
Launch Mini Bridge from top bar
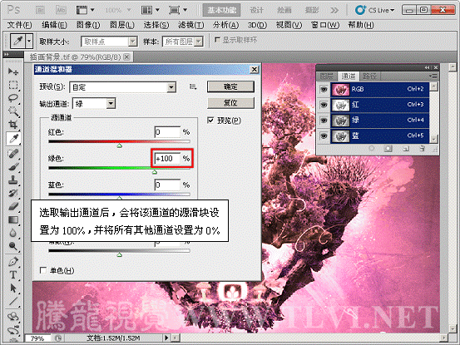pyautogui.click(x=61, y=10)
